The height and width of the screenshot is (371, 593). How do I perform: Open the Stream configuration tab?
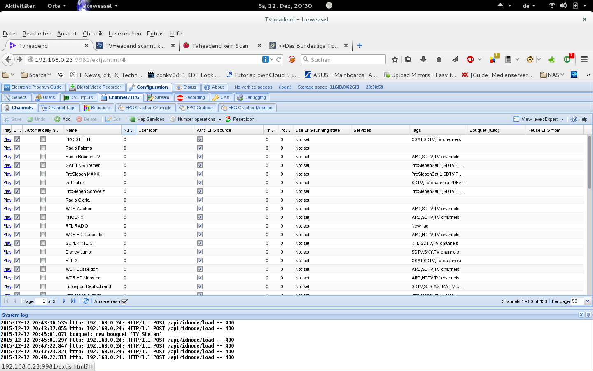(x=158, y=97)
